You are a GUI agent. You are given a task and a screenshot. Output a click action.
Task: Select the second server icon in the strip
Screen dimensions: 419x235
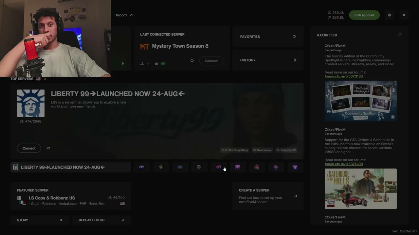161,167
